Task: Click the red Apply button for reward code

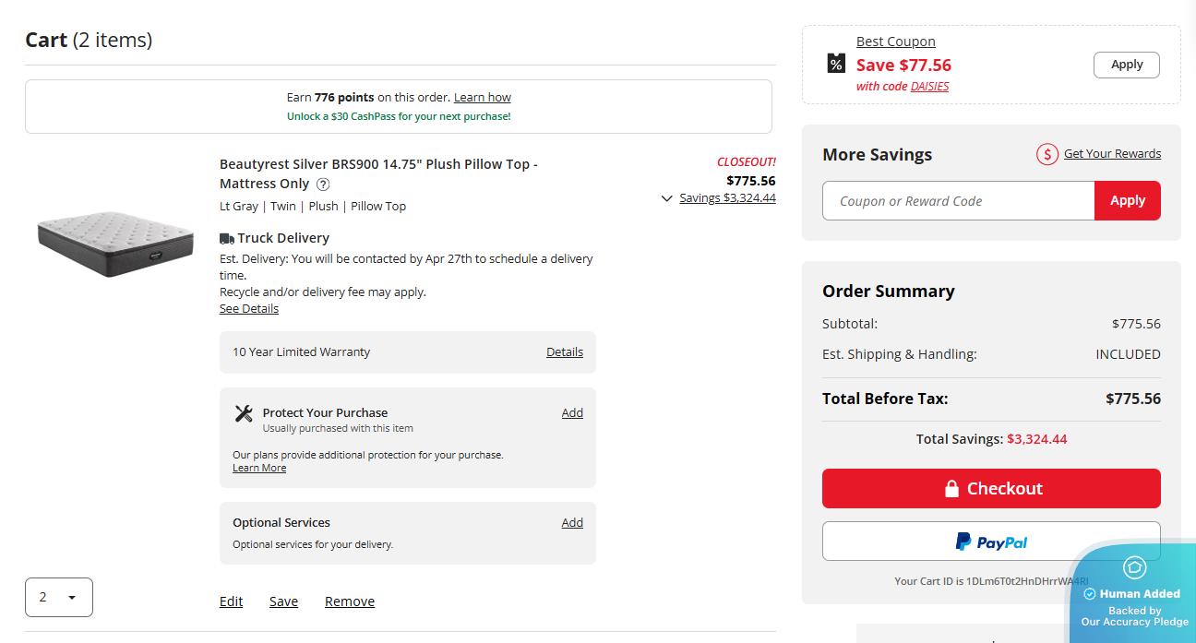Action: click(1127, 200)
